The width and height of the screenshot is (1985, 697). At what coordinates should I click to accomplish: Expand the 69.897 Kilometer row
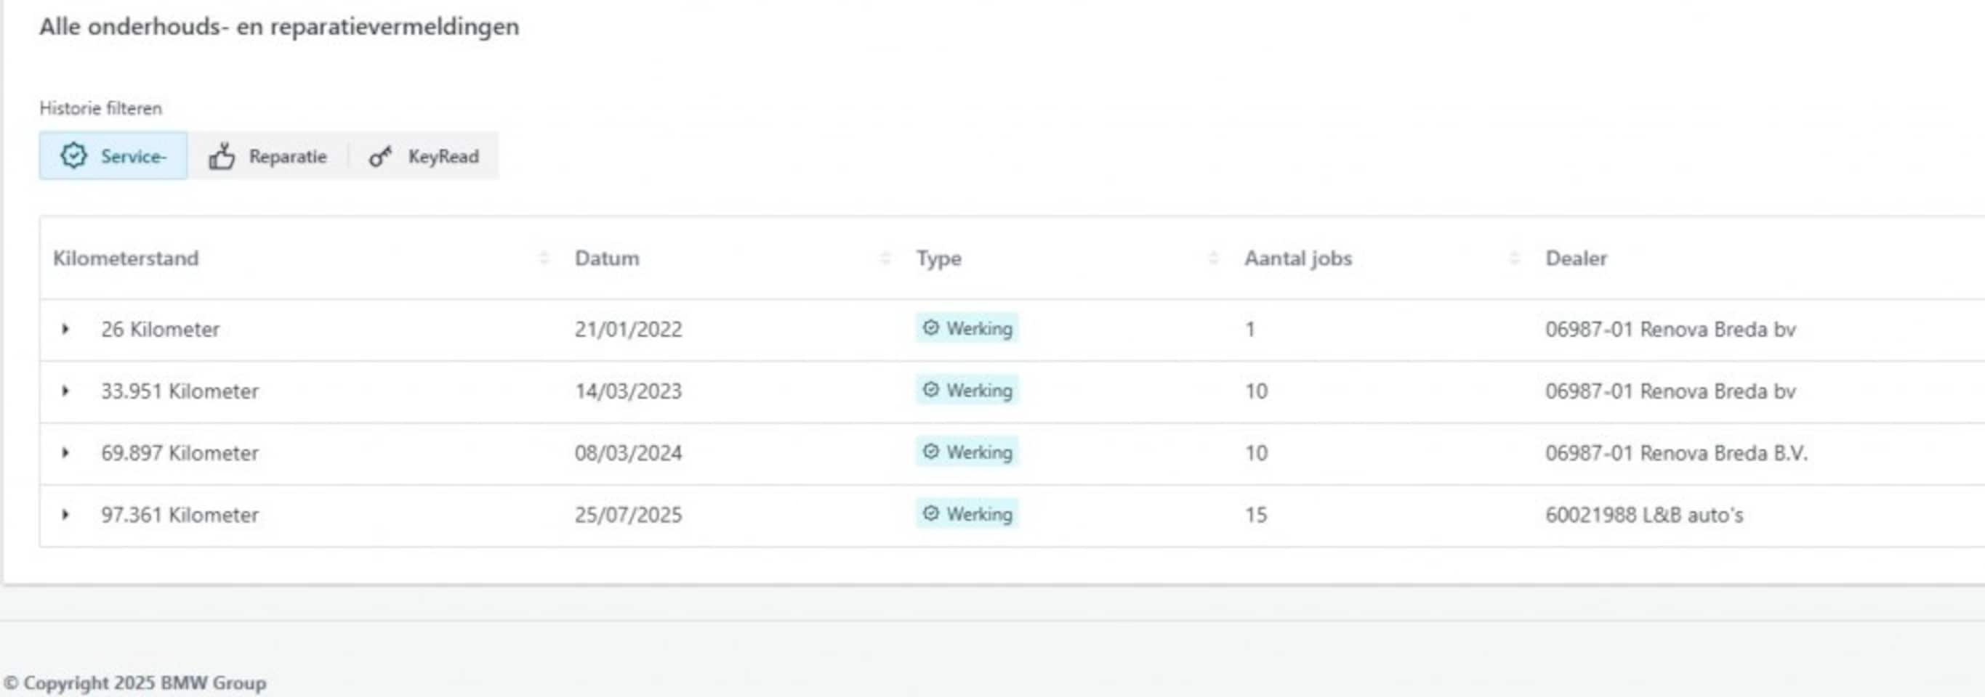tap(65, 453)
